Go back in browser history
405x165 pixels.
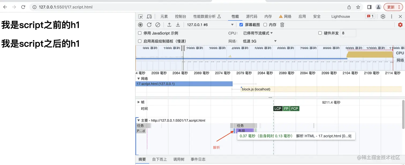(5, 7)
